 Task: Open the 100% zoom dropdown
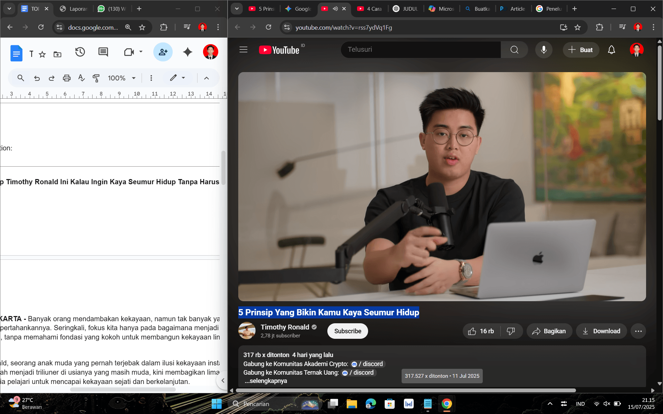tap(122, 78)
